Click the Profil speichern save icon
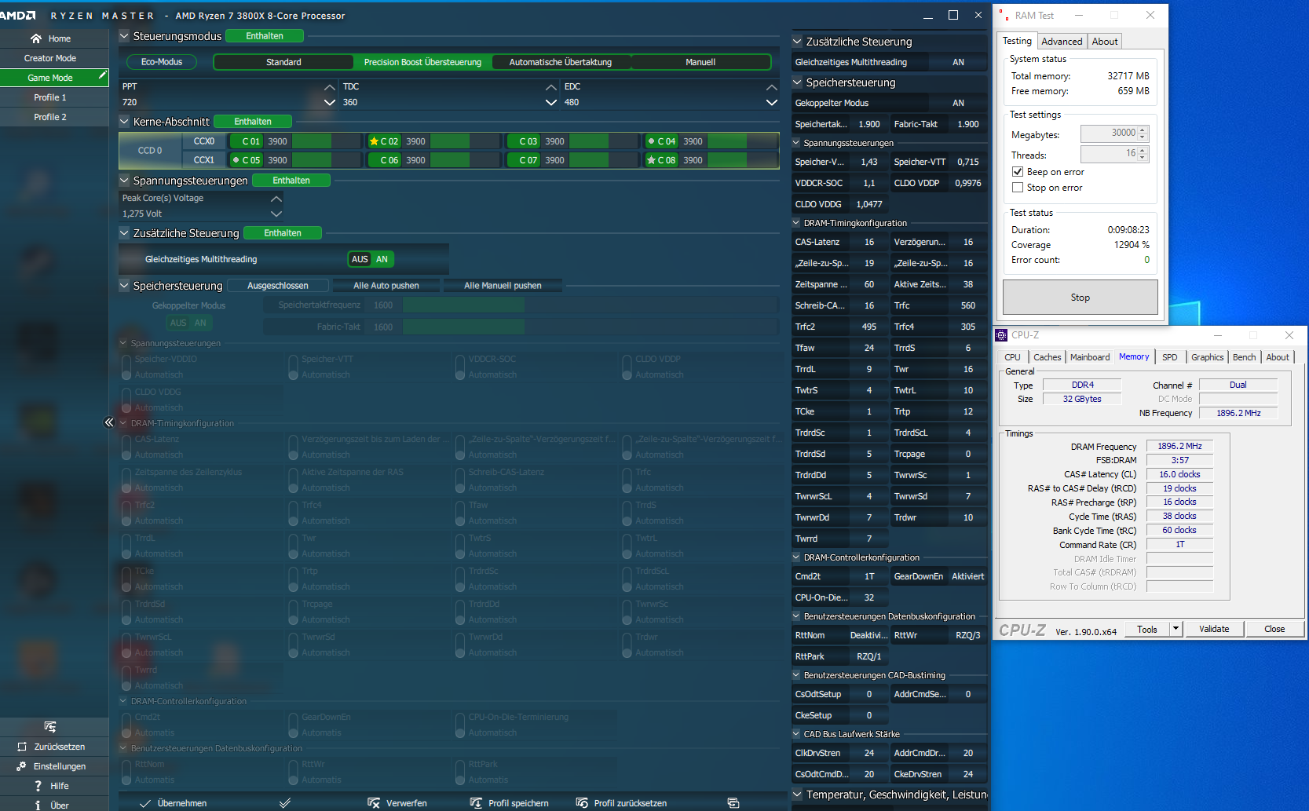 click(476, 803)
